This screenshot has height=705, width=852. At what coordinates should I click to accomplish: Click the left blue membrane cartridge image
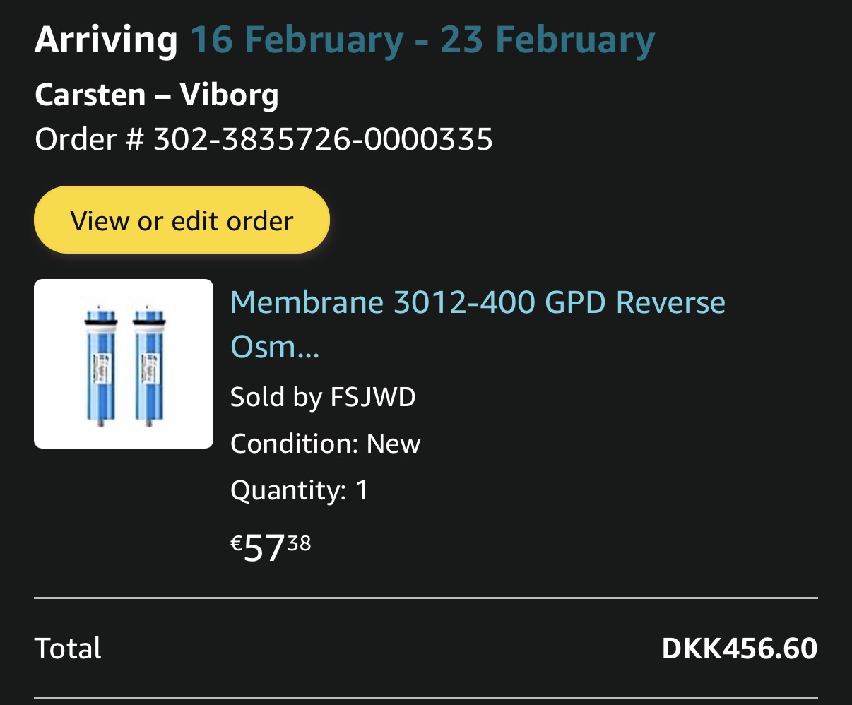(99, 366)
